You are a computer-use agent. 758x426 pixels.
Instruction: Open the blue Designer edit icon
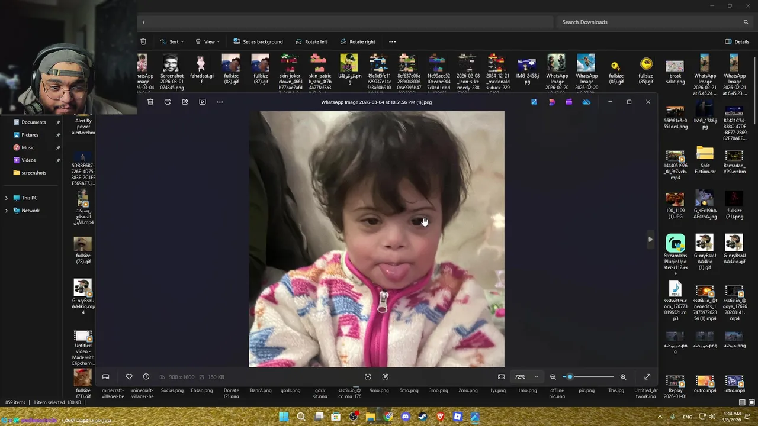(x=534, y=102)
